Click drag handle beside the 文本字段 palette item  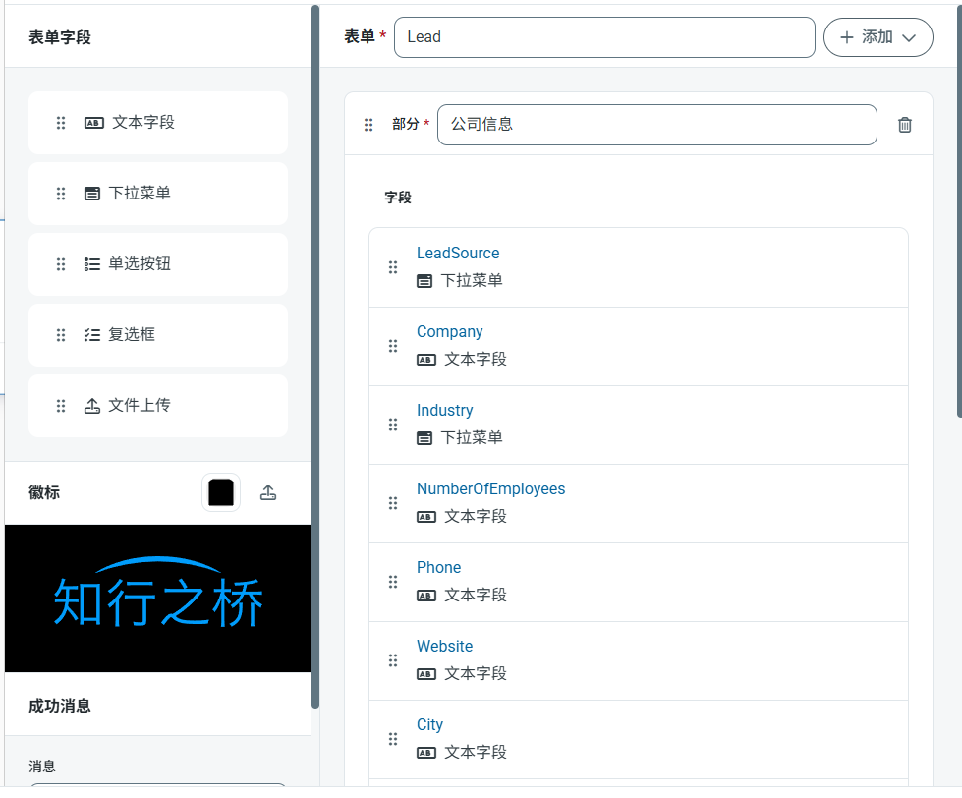[x=61, y=123]
